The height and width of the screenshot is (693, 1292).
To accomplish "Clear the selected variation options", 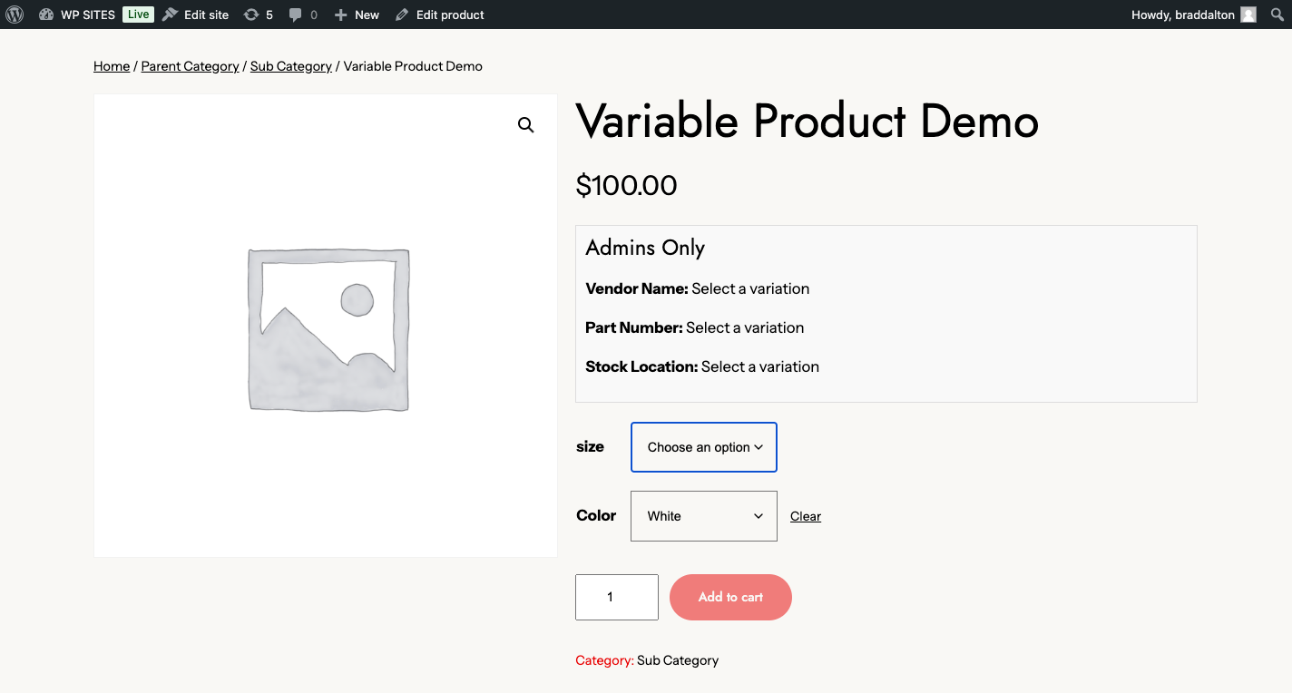I will [806, 516].
